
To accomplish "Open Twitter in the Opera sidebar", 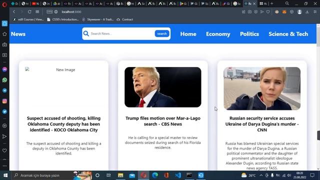I will [x=4, y=111].
